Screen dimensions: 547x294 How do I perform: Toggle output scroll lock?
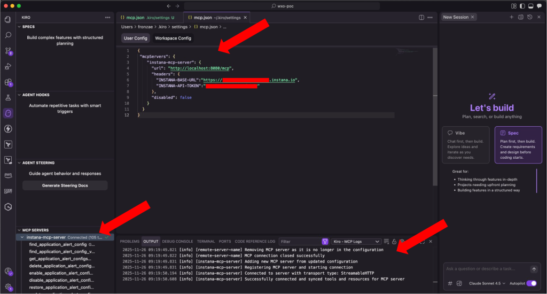tap(394, 241)
